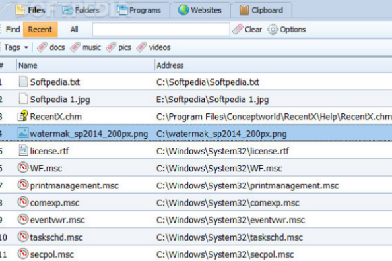Screen dimensions: 392x261
Task: Click the Softpedia 1.jpg file icon
Action: click(x=23, y=99)
